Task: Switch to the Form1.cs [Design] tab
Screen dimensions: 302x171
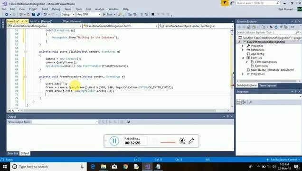Action: (41, 21)
